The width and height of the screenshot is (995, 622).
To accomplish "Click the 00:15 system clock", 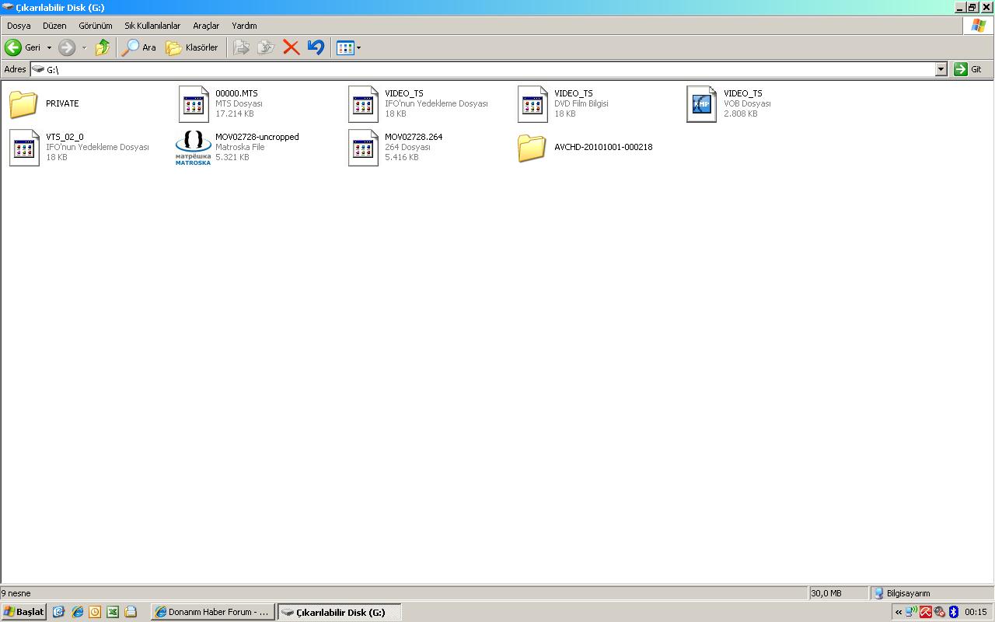I will point(976,612).
